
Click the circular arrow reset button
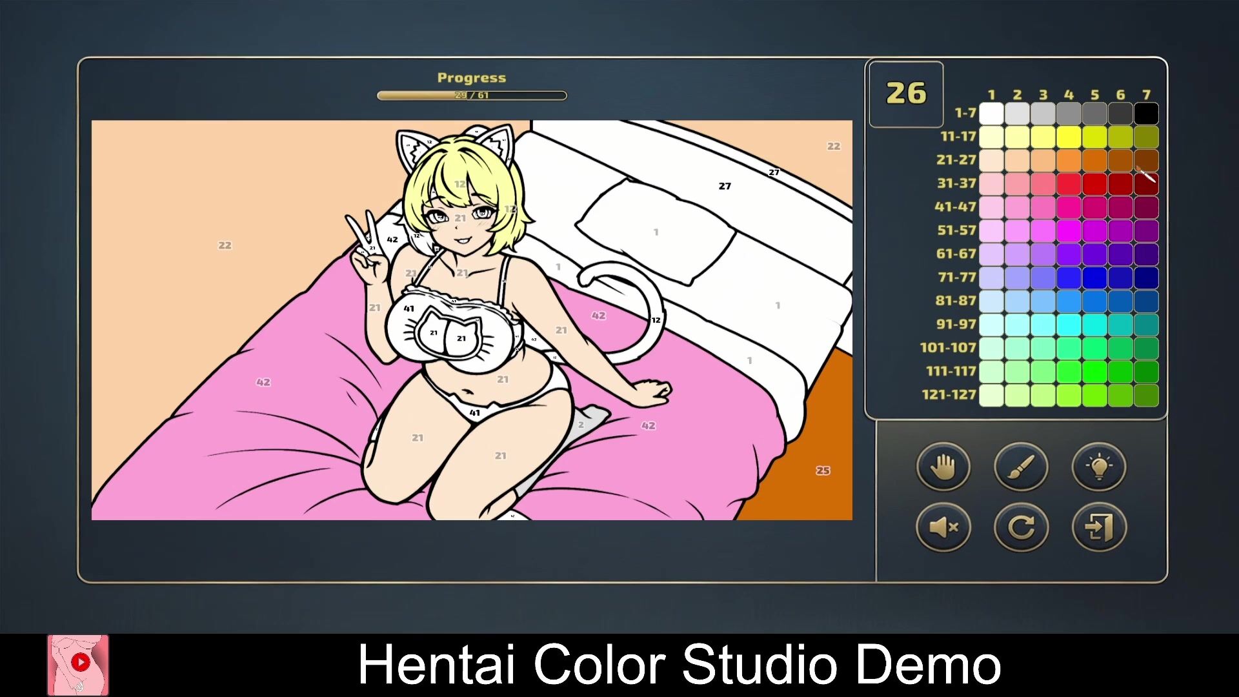pos(1021,527)
